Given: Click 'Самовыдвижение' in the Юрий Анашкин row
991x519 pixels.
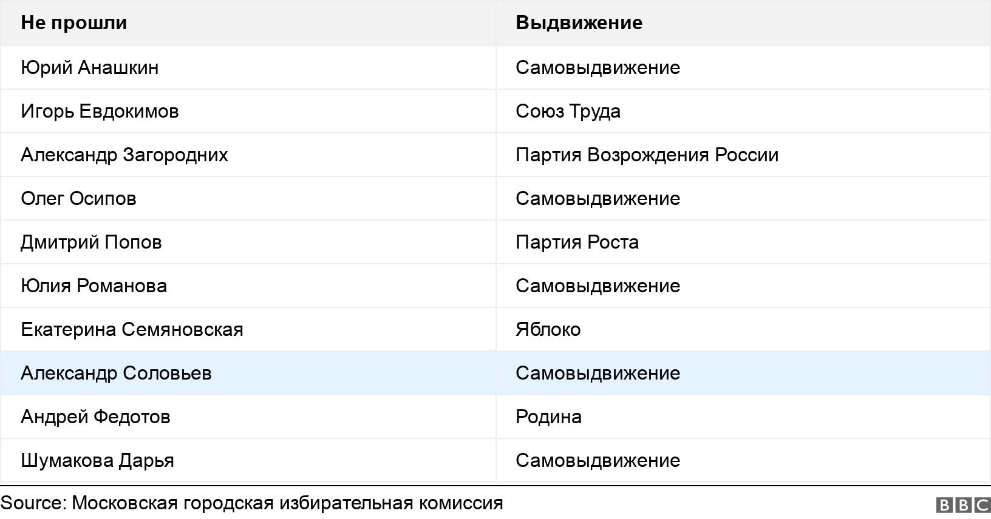Looking at the screenshot, I should (598, 67).
